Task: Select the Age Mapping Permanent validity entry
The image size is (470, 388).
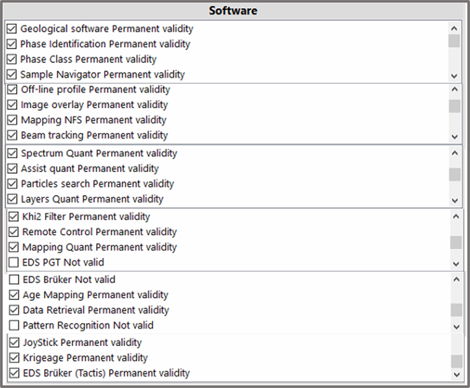Action: [x=95, y=295]
